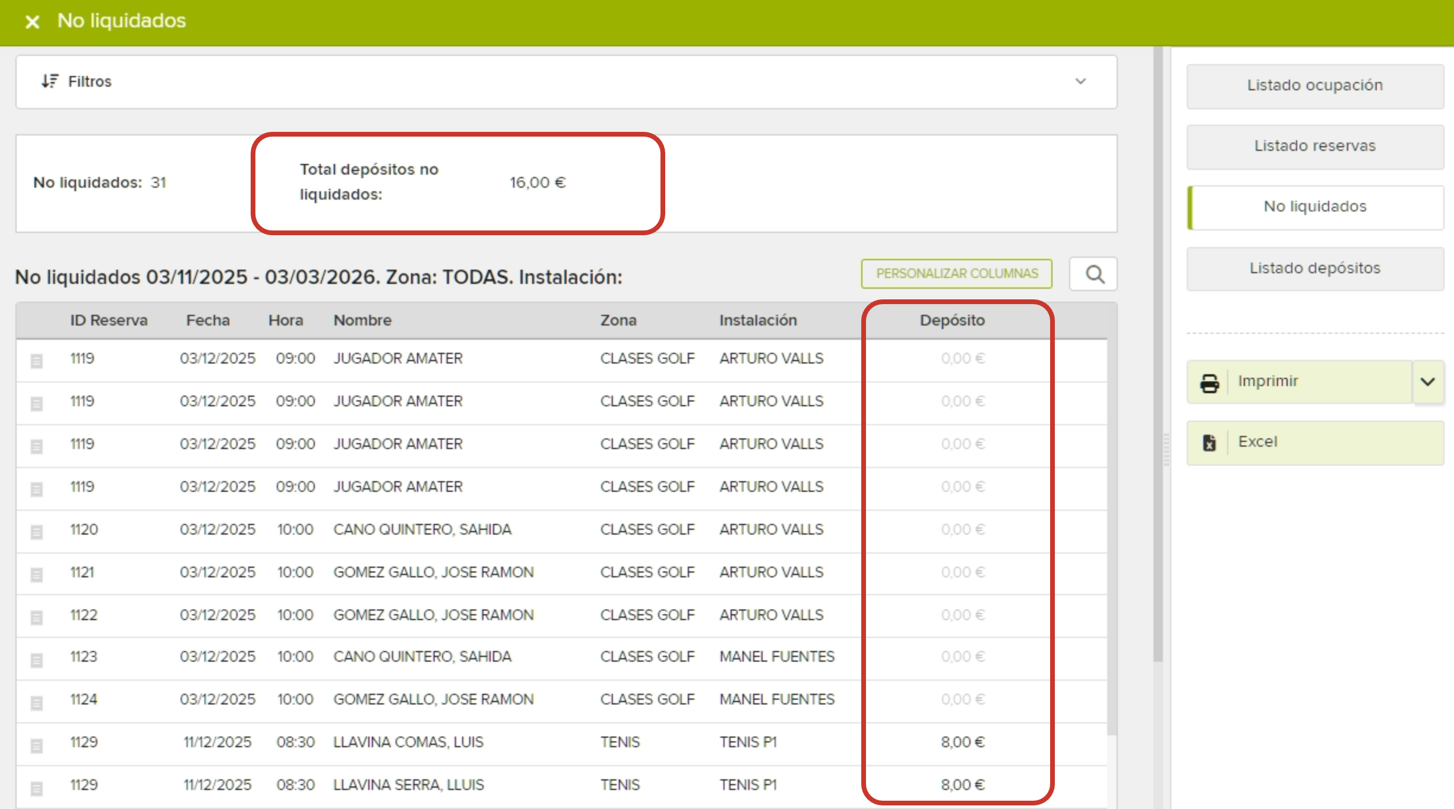1454x809 pixels.
Task: Open the Imprimir dropdown arrow
Action: tap(1428, 382)
